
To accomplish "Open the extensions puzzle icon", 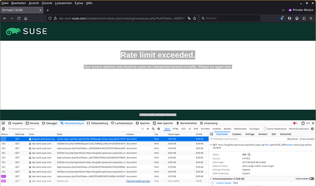I will (x=304, y=18).
